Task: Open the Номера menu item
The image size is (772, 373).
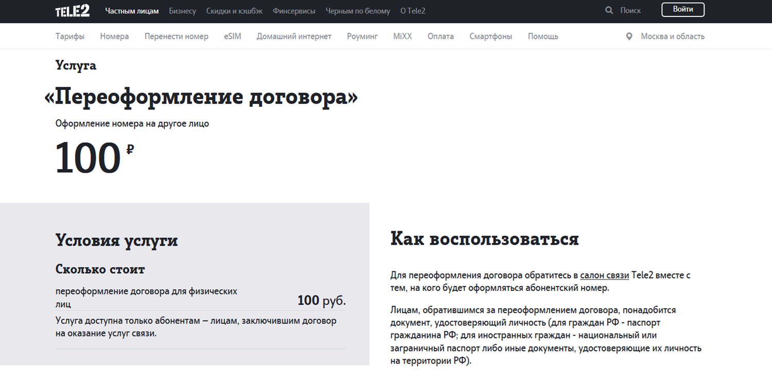Action: coord(115,36)
